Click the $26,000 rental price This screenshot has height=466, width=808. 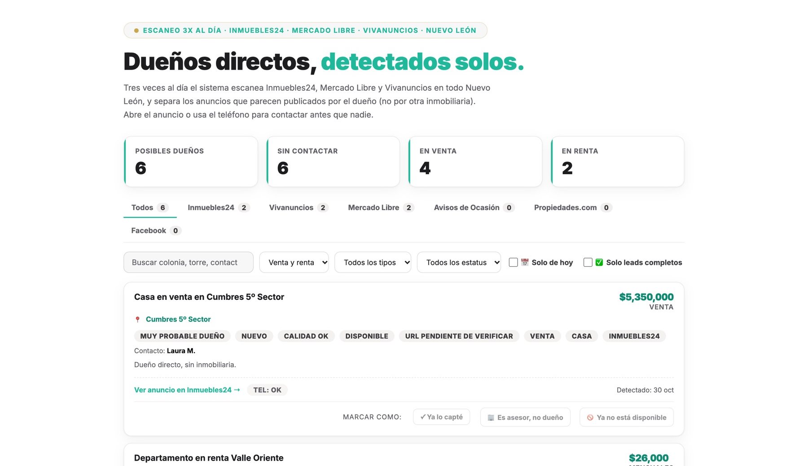click(649, 458)
